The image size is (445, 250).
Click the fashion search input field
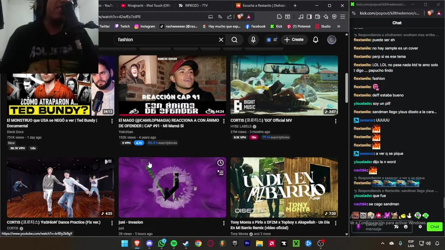(x=167, y=40)
